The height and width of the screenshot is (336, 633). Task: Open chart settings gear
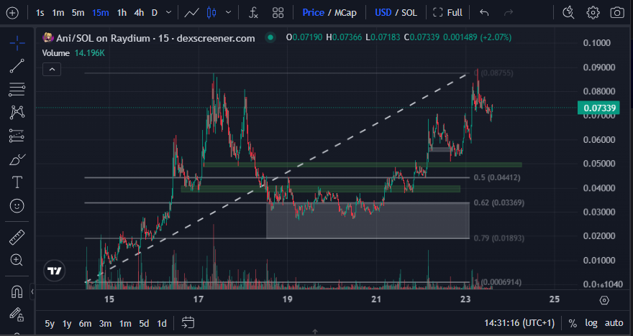coord(593,13)
